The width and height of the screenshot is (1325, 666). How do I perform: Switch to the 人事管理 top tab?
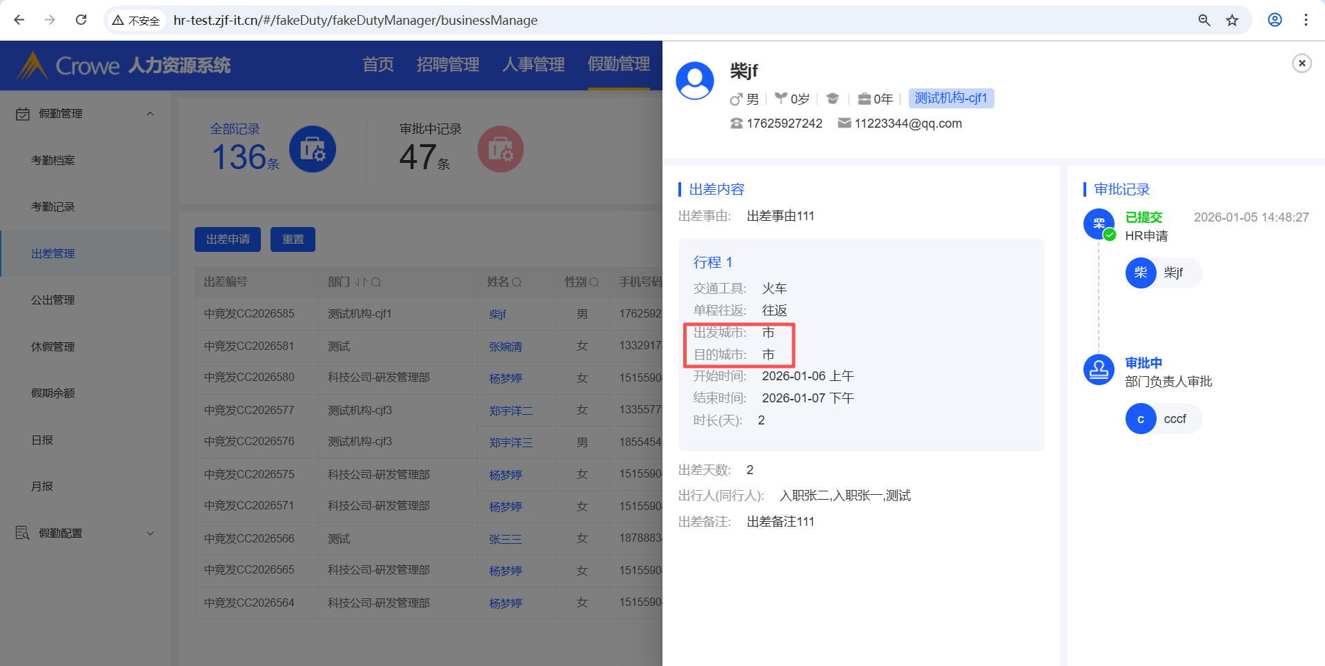click(x=533, y=65)
